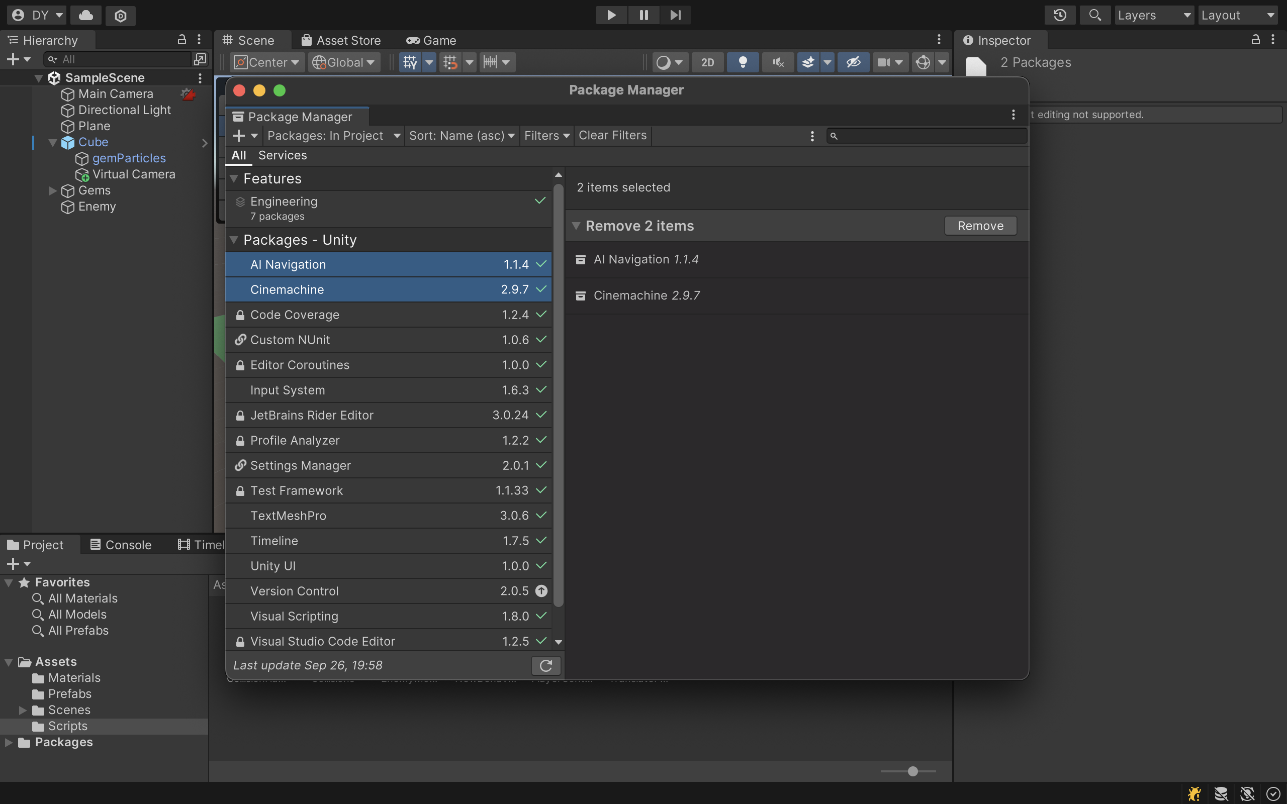Lock the Hierarchy panel
The image size is (1287, 804).
coord(182,40)
